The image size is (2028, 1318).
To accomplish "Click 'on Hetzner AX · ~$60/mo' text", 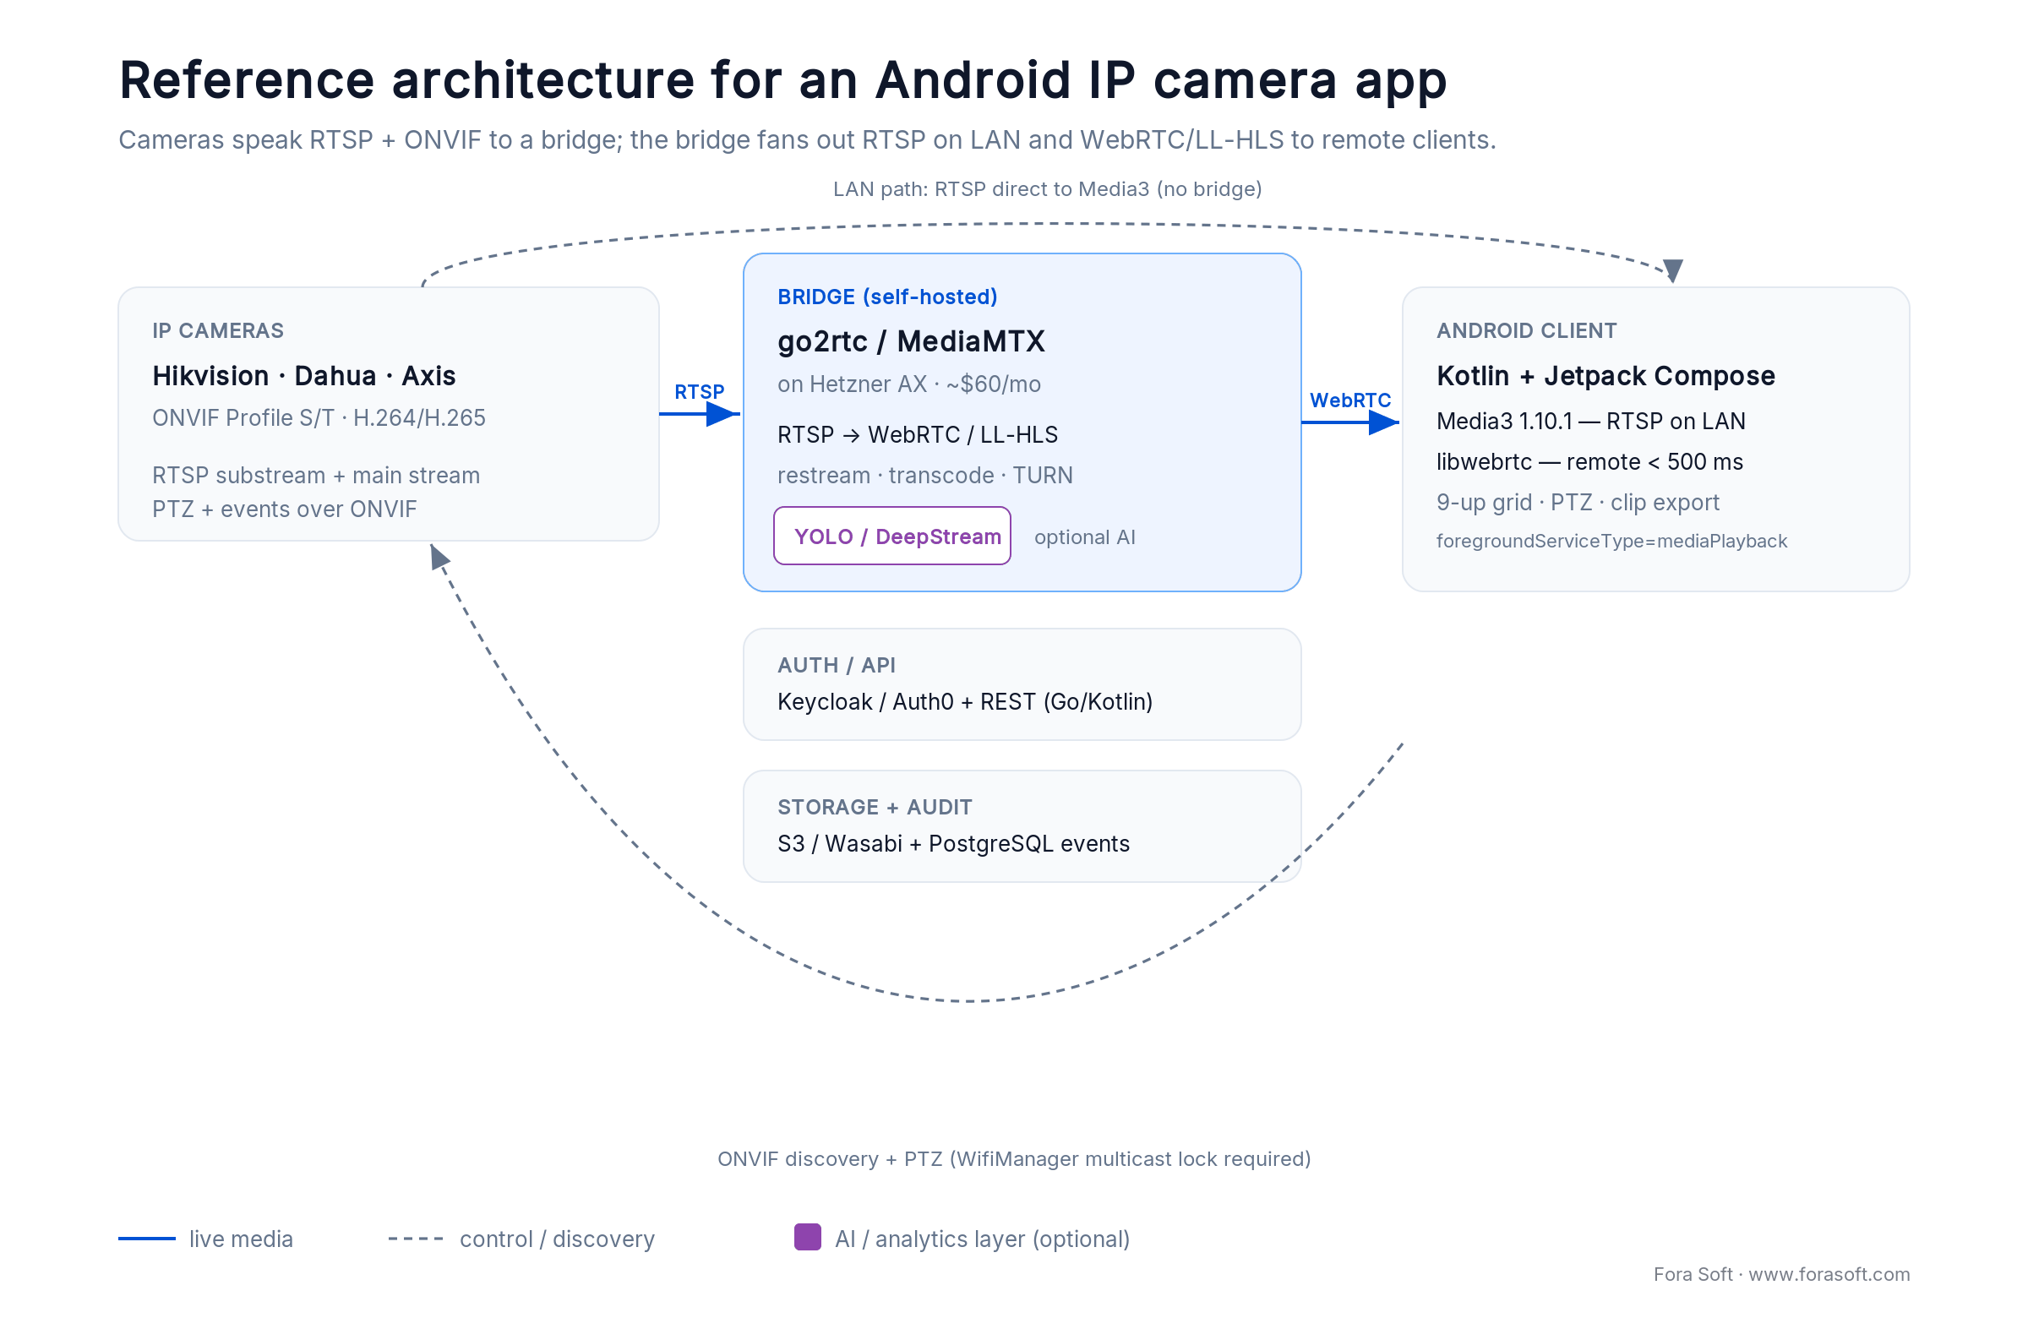I will pyautogui.click(x=909, y=384).
